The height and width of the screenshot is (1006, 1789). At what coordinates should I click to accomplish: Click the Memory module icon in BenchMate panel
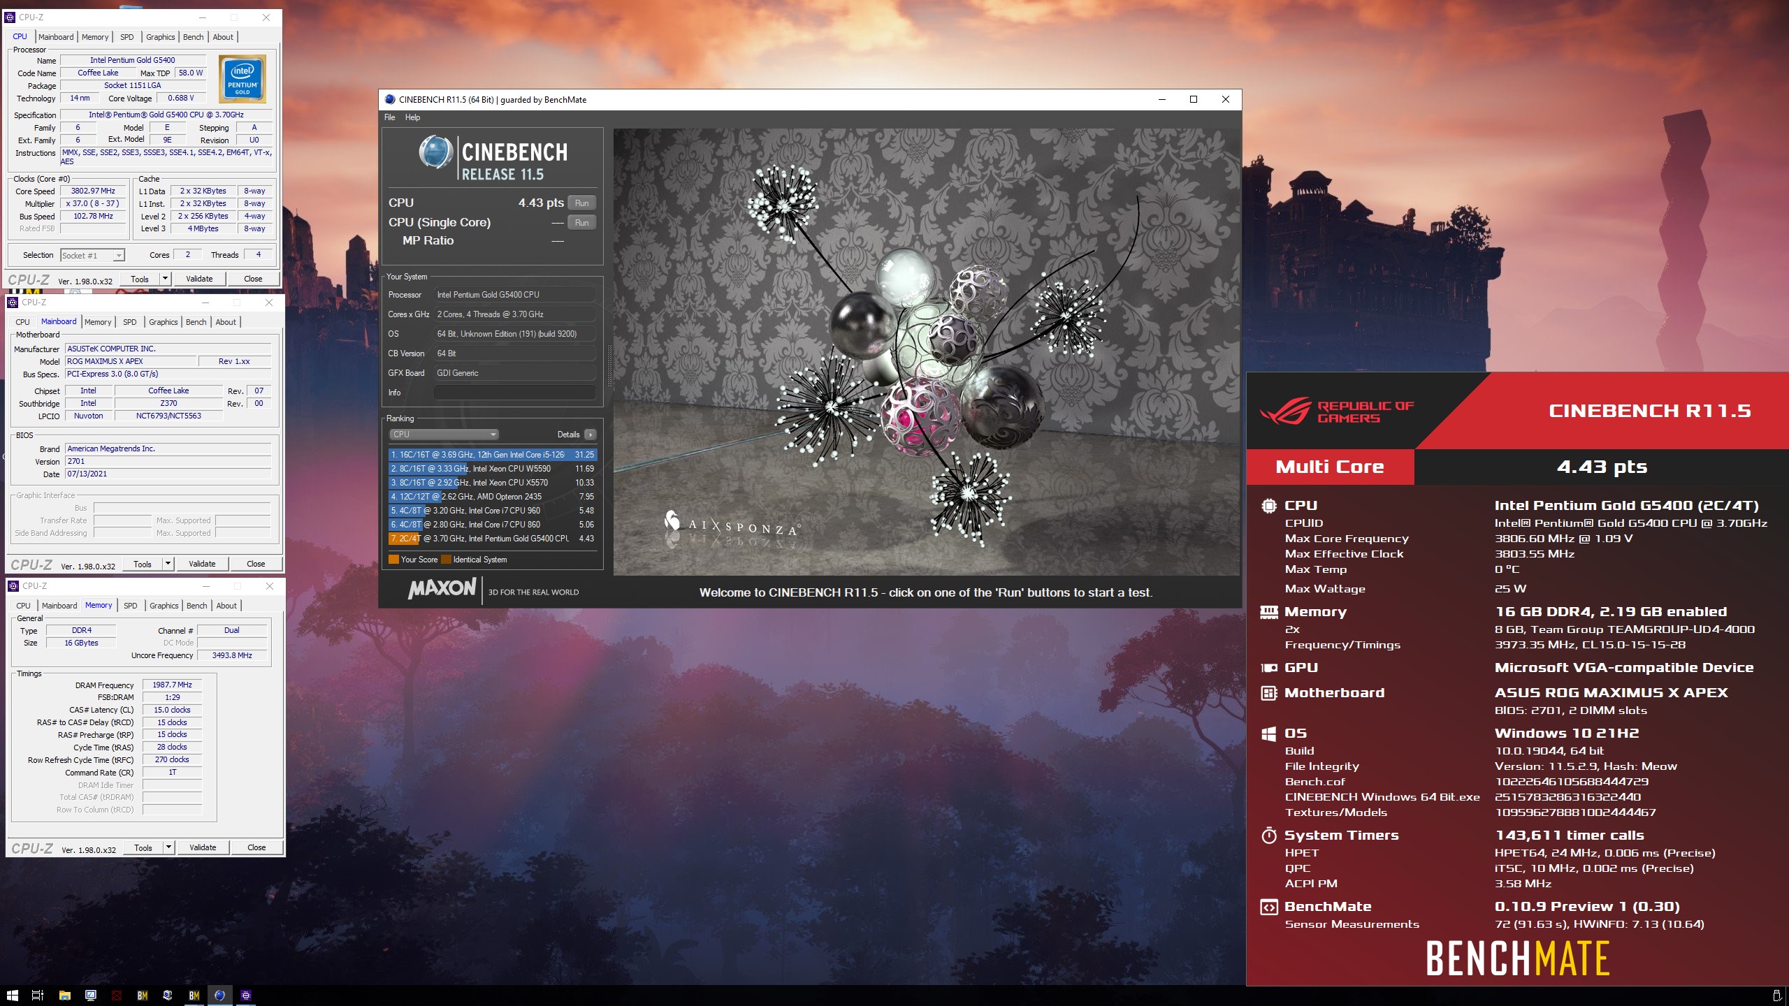tap(1269, 612)
